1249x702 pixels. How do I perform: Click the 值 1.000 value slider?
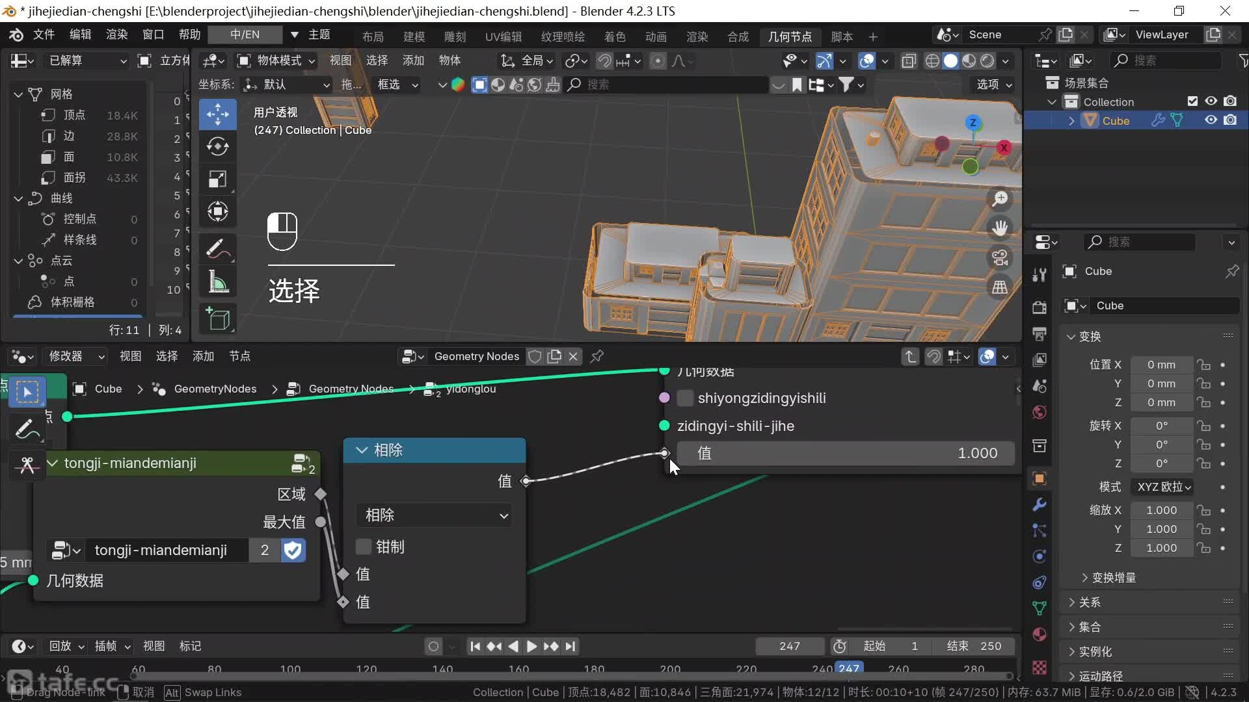pos(845,453)
